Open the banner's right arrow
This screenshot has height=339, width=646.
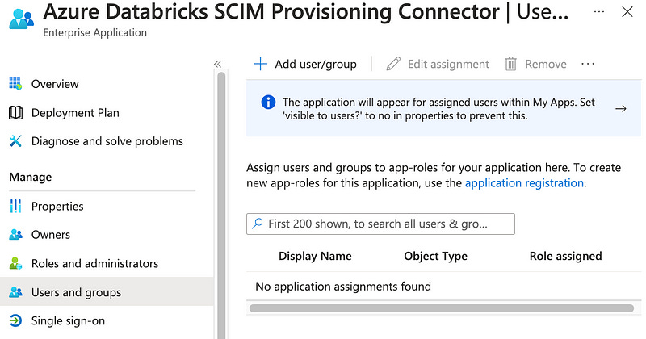(x=621, y=108)
